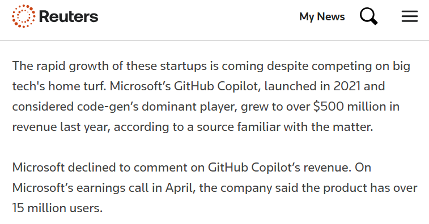This screenshot has height=224, width=429.
Task: Click the '$500' figure in the article
Action: 328,106
